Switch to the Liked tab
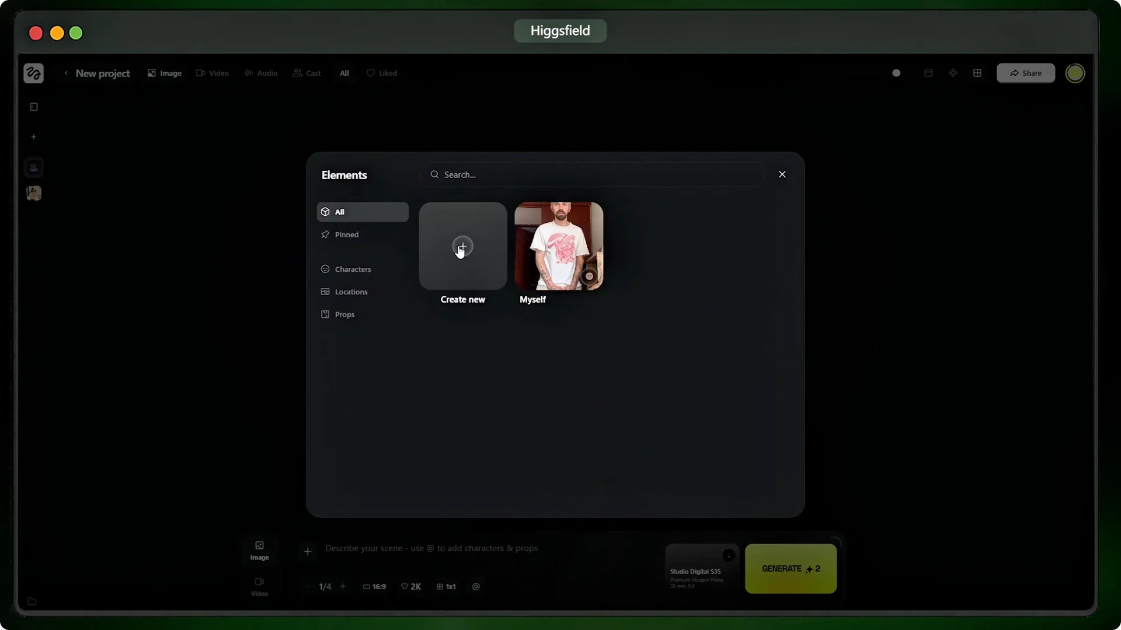1121x630 pixels. coord(382,73)
